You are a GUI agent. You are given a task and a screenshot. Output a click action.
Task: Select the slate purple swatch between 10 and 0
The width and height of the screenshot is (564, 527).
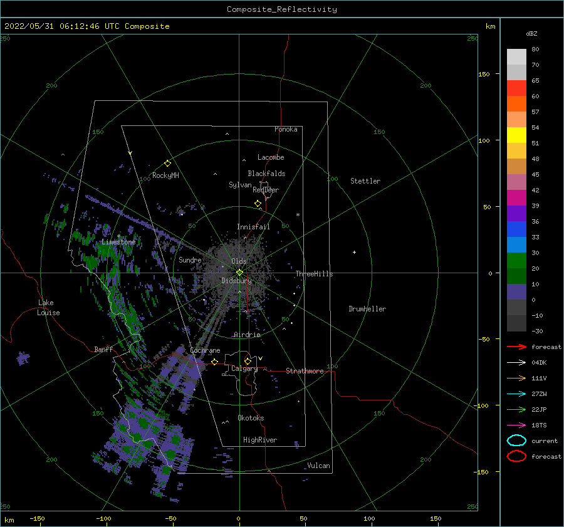tap(516, 292)
